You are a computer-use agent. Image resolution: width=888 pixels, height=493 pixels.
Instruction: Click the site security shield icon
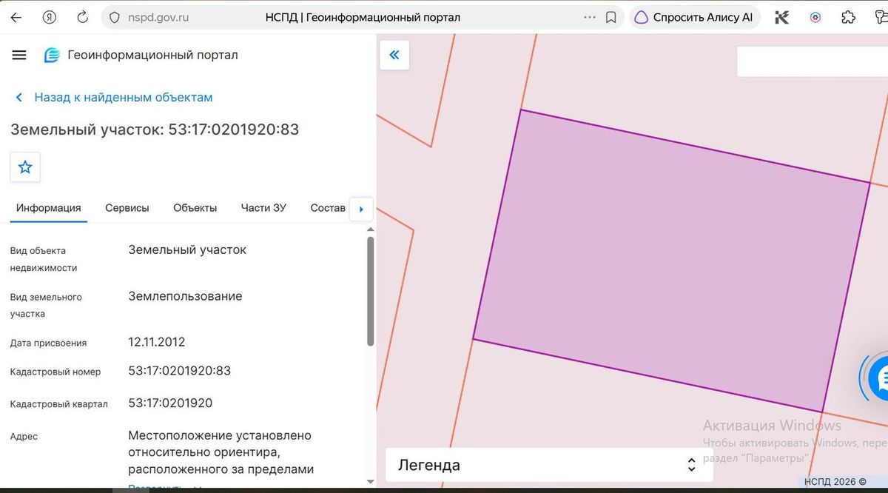click(x=114, y=17)
